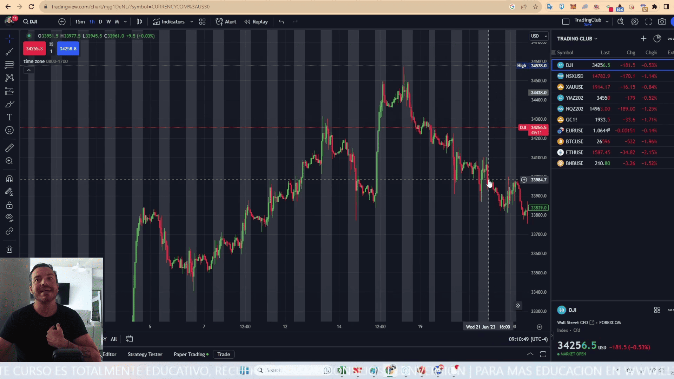Select EURUSD watchlist row
The height and width of the screenshot is (379, 674).
[613, 131]
